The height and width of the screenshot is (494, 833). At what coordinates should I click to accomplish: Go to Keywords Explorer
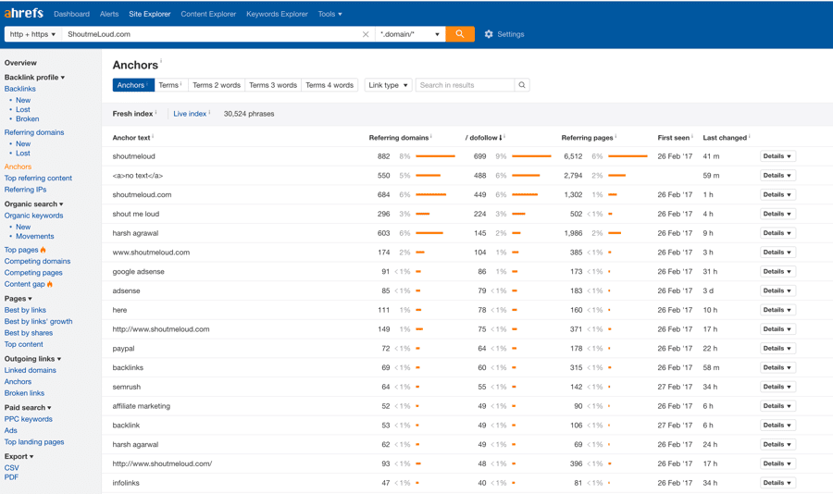click(x=277, y=15)
